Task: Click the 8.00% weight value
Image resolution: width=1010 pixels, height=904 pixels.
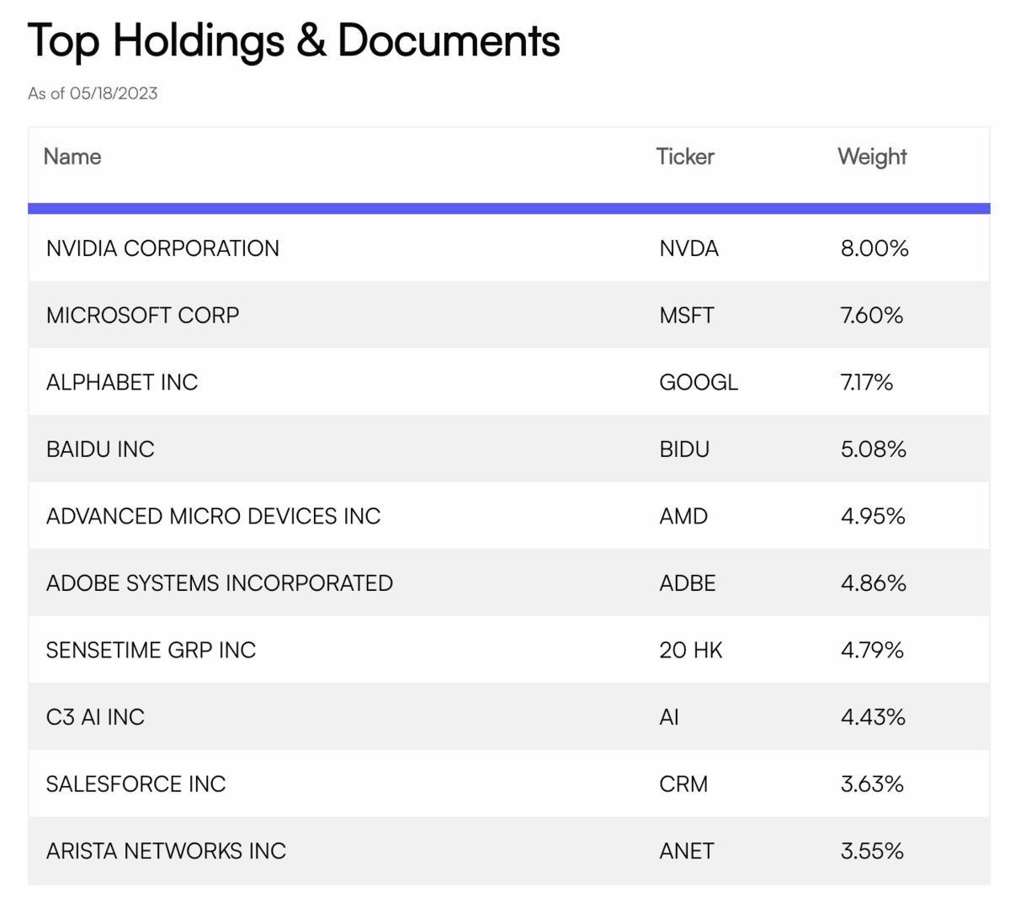Action: click(x=874, y=248)
